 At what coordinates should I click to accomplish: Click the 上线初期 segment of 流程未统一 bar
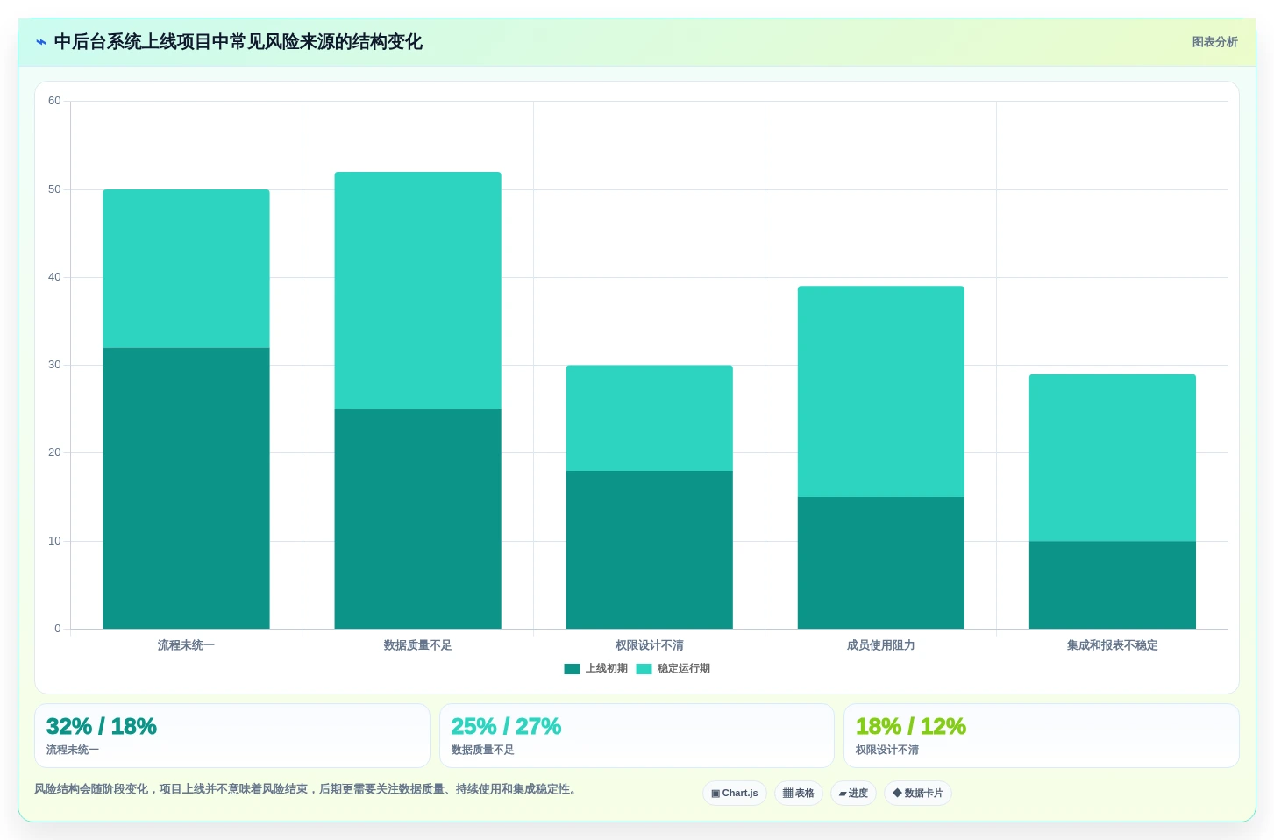tap(186, 488)
